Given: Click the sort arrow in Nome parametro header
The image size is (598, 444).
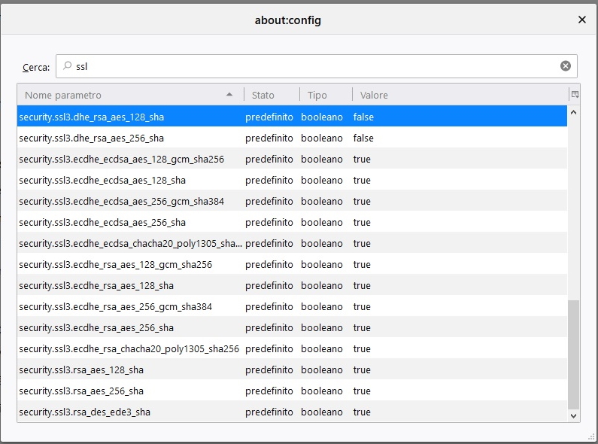Looking at the screenshot, I should tap(229, 94).
